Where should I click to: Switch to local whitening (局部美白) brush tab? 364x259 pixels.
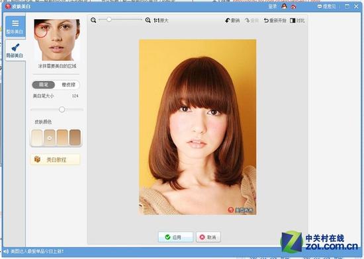click(15, 50)
